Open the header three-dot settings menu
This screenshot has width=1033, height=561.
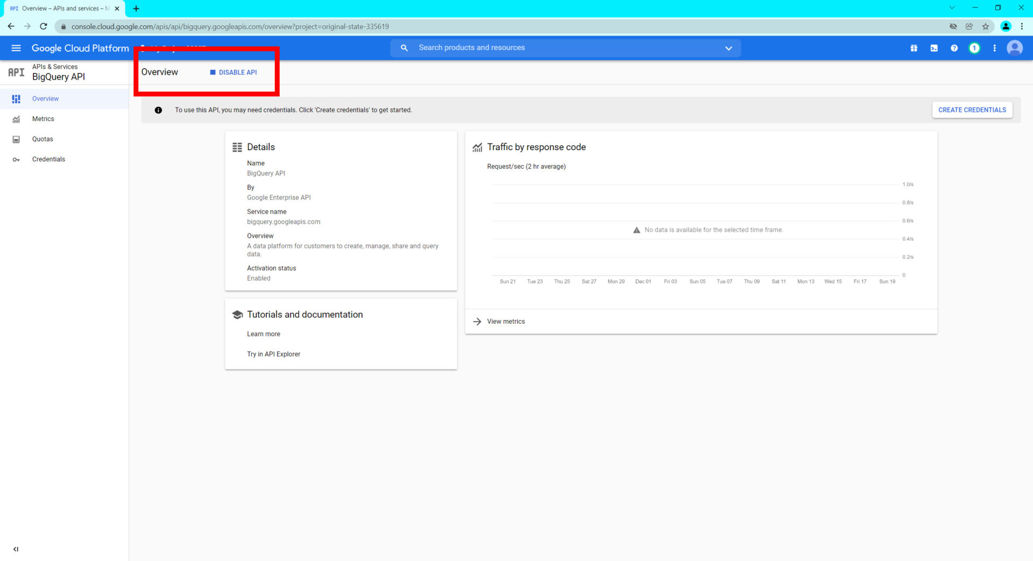994,48
